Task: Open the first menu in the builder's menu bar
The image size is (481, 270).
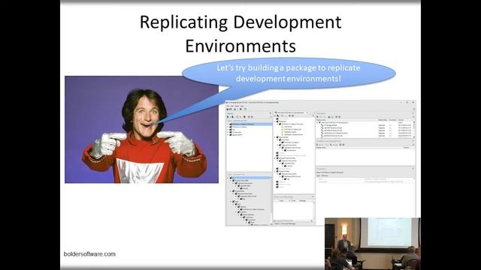Action: 228,106
